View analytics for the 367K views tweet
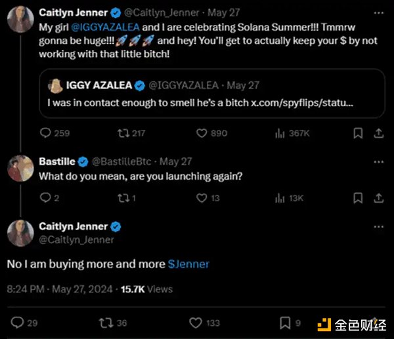394x339 pixels. [280, 133]
